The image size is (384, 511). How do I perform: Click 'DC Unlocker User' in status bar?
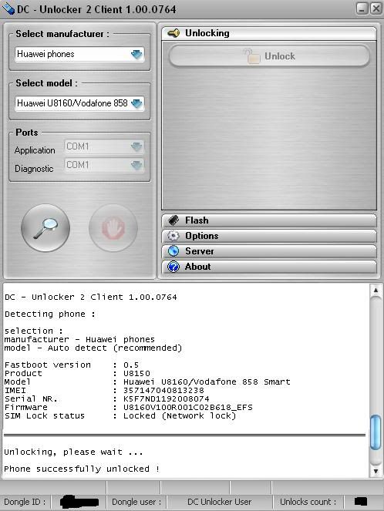[220, 502]
